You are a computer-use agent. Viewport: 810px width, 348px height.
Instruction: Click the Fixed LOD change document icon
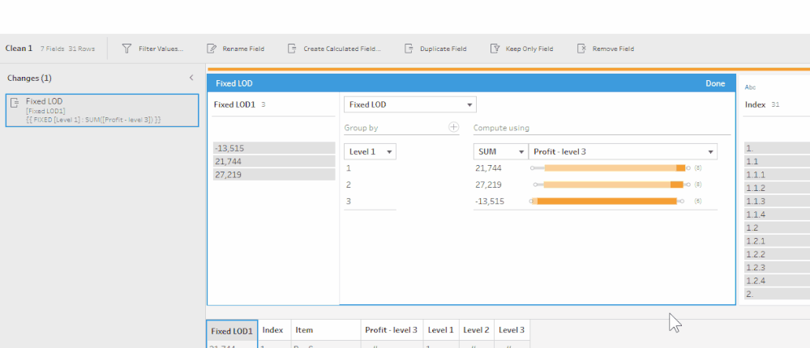pos(15,103)
